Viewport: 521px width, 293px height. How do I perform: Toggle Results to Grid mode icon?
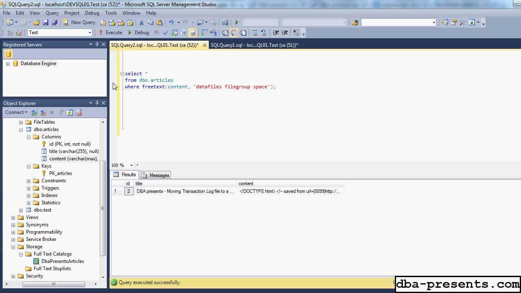click(234, 33)
